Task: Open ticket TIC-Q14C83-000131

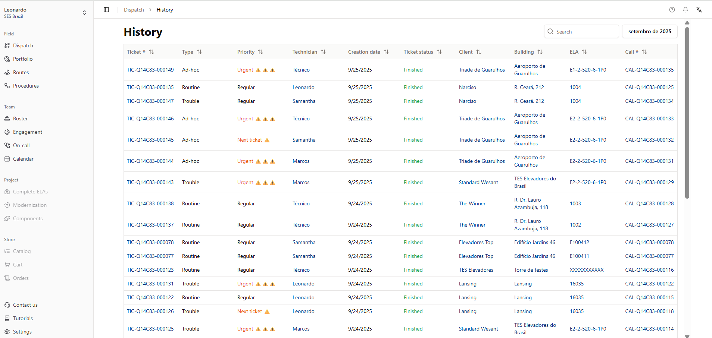Action: pos(150,284)
